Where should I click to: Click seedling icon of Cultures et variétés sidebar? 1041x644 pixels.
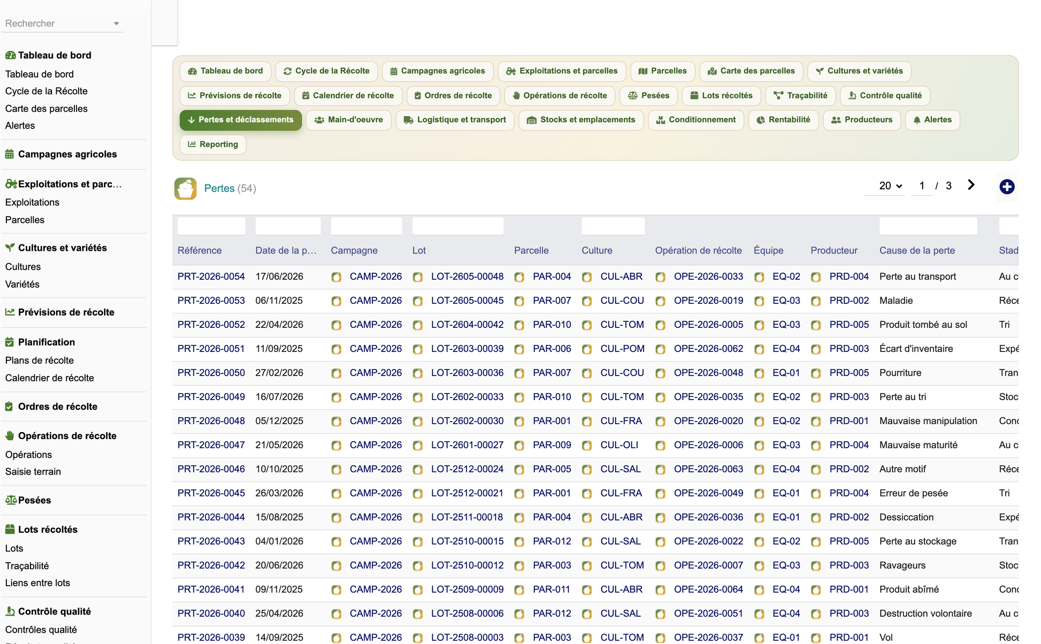click(x=10, y=248)
